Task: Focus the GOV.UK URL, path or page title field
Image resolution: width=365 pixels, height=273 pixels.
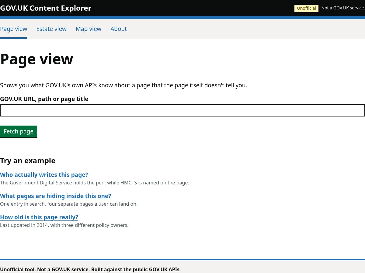Action: pyautogui.click(x=182, y=110)
